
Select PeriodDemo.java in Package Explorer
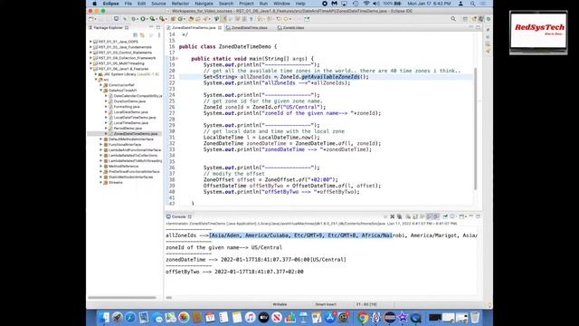(128, 129)
